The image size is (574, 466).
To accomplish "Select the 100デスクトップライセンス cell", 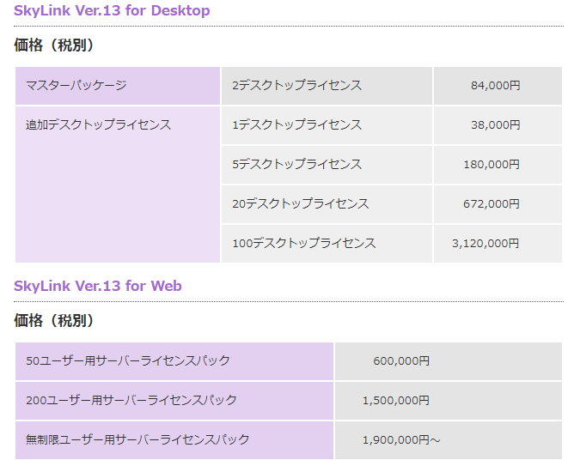I will pos(304,243).
